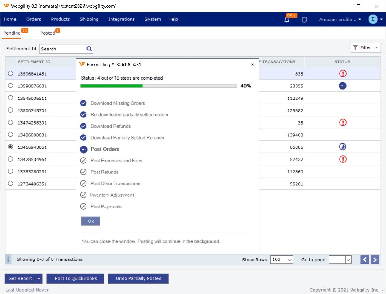Open the Help menu

[173, 19]
